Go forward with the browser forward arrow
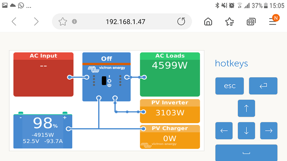The width and height of the screenshot is (287, 161). click(x=36, y=22)
